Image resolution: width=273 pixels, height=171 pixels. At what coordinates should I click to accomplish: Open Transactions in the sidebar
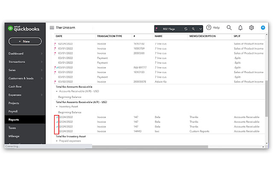tap(17, 62)
